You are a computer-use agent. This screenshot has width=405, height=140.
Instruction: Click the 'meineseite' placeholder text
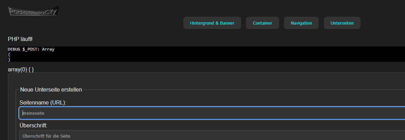[x=34, y=113]
